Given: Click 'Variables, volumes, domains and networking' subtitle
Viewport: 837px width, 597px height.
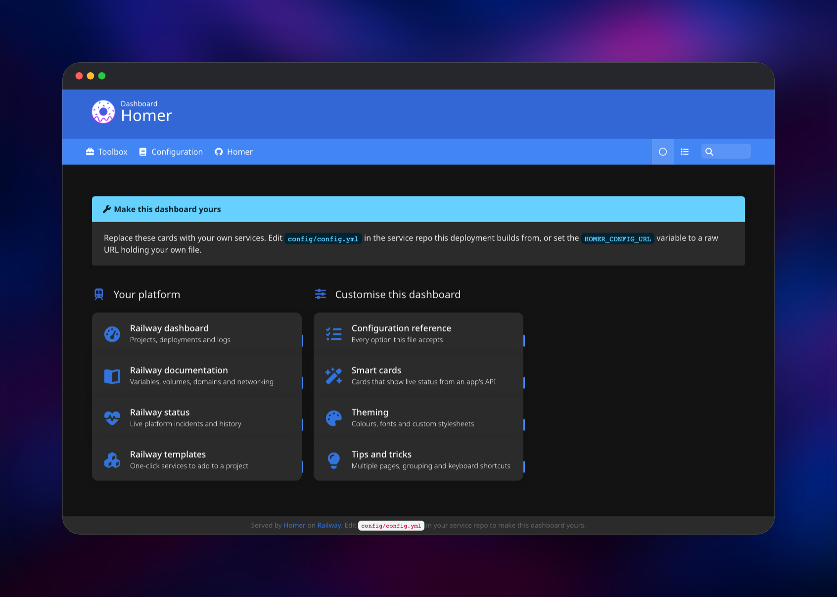Looking at the screenshot, I should click(x=202, y=382).
